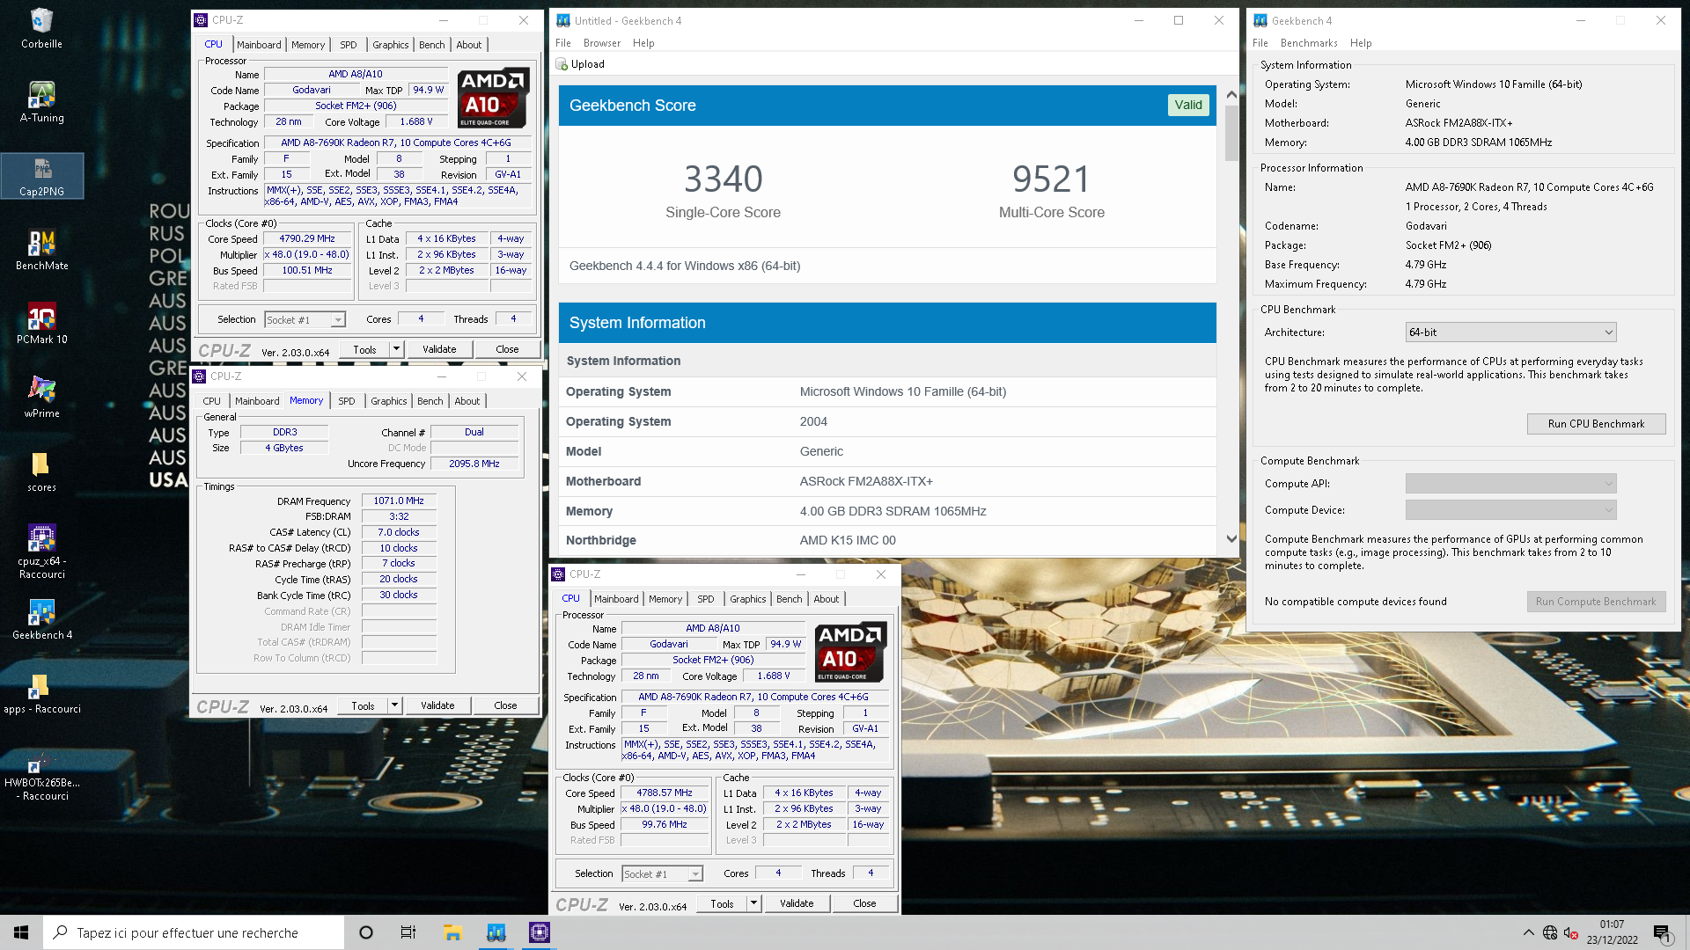Open apps - Raccourci folder shortcut

(x=41, y=693)
